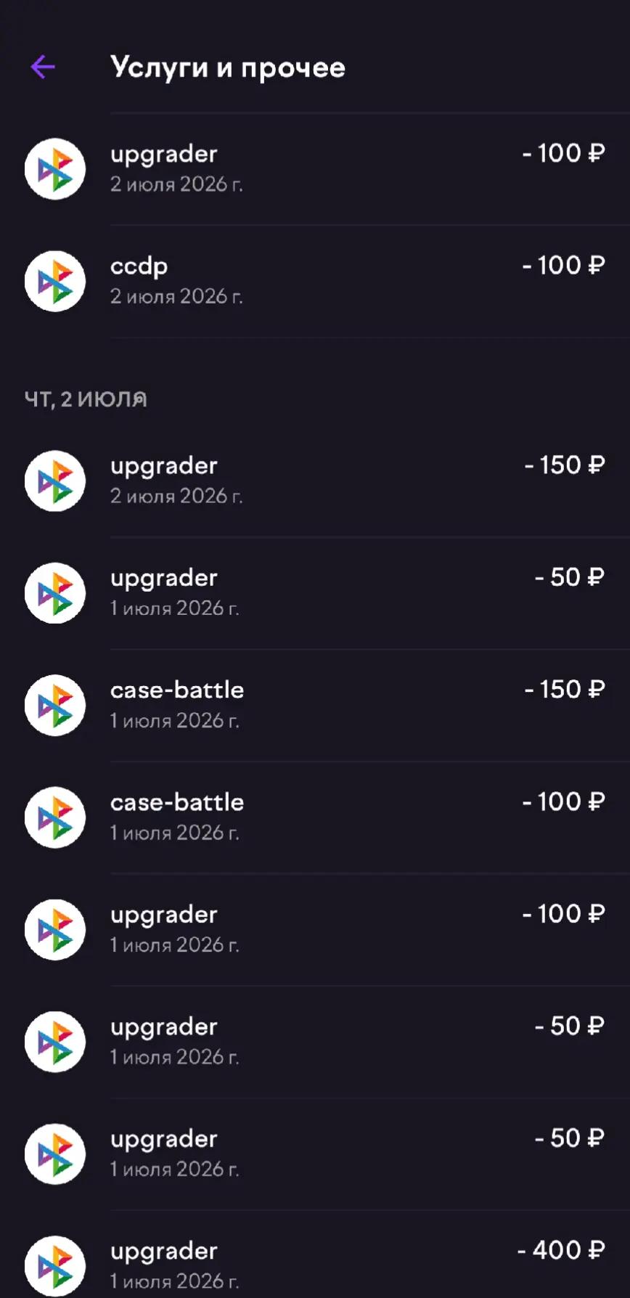Tap the -150 ₽ amount on case-battle row

click(565, 690)
